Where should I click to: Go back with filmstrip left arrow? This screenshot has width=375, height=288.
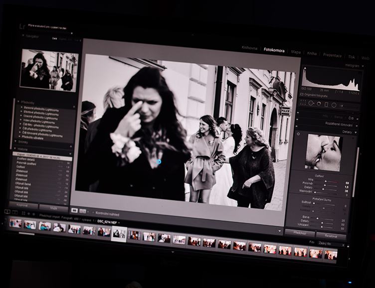point(29,214)
